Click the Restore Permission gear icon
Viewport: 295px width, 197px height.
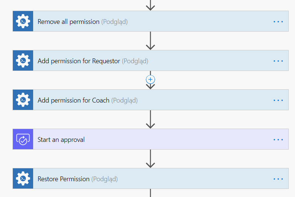[x=23, y=179]
